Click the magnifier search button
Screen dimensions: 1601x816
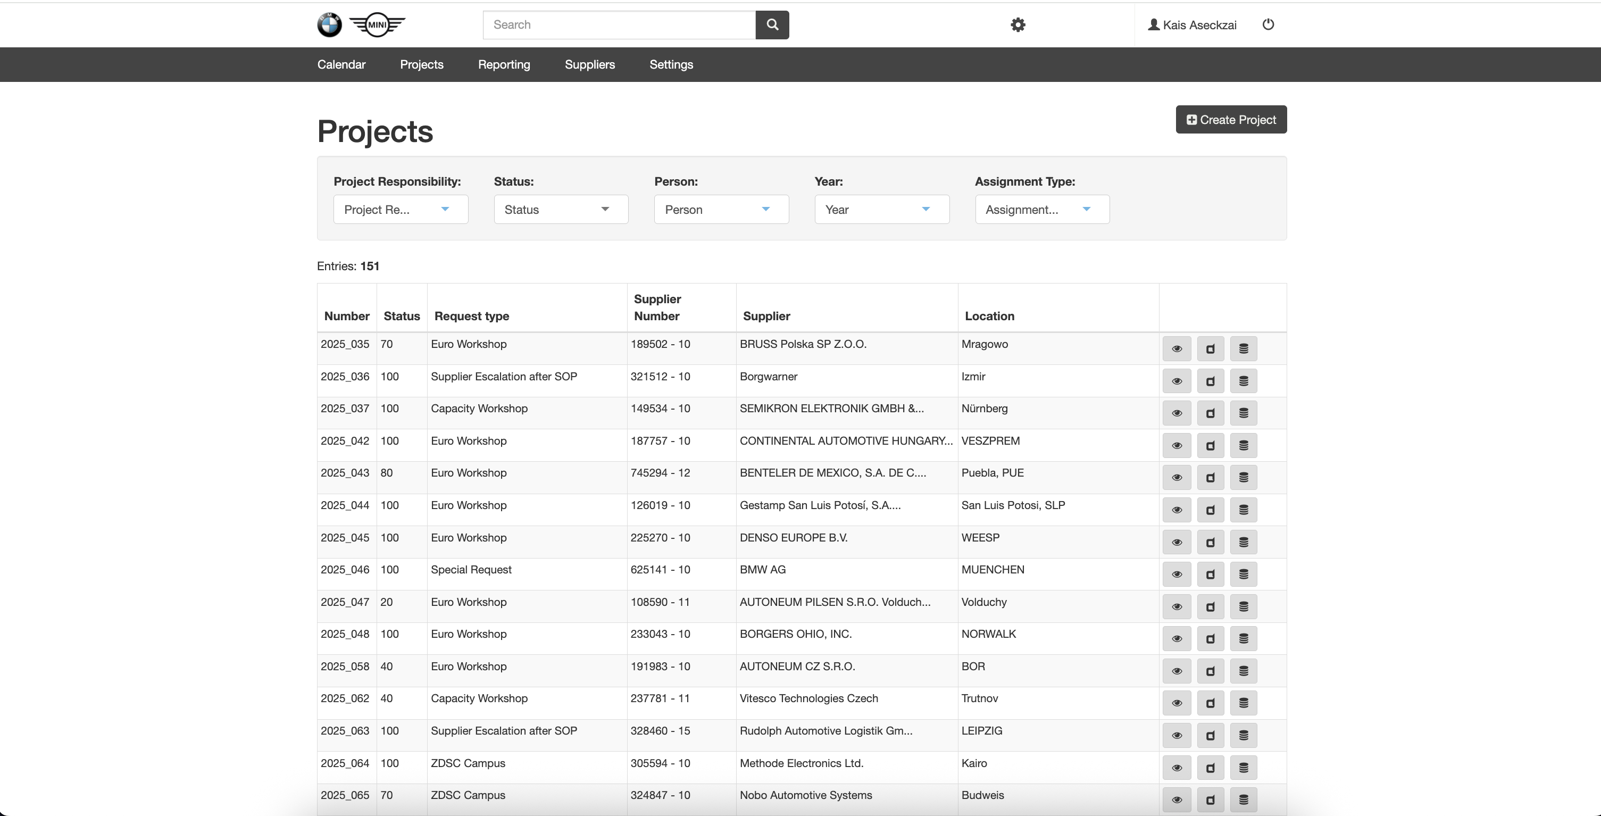point(772,25)
